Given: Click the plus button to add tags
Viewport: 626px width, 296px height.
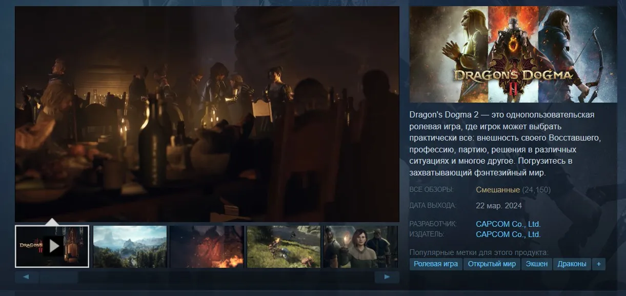Looking at the screenshot, I should click(x=598, y=264).
